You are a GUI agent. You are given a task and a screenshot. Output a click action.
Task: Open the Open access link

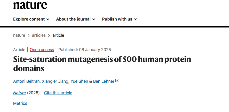click(x=42, y=50)
